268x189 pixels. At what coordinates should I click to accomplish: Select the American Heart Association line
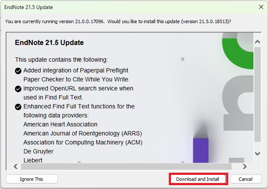pyautogui.click(x=60, y=124)
